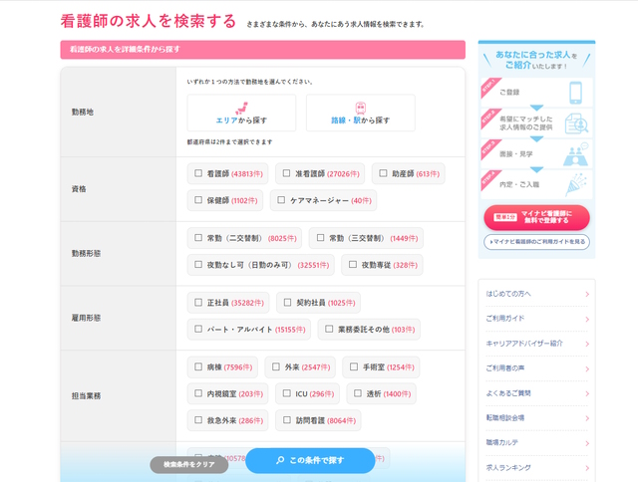Click chevron next to 職場カルテ
The height and width of the screenshot is (482, 638).
[x=587, y=443]
